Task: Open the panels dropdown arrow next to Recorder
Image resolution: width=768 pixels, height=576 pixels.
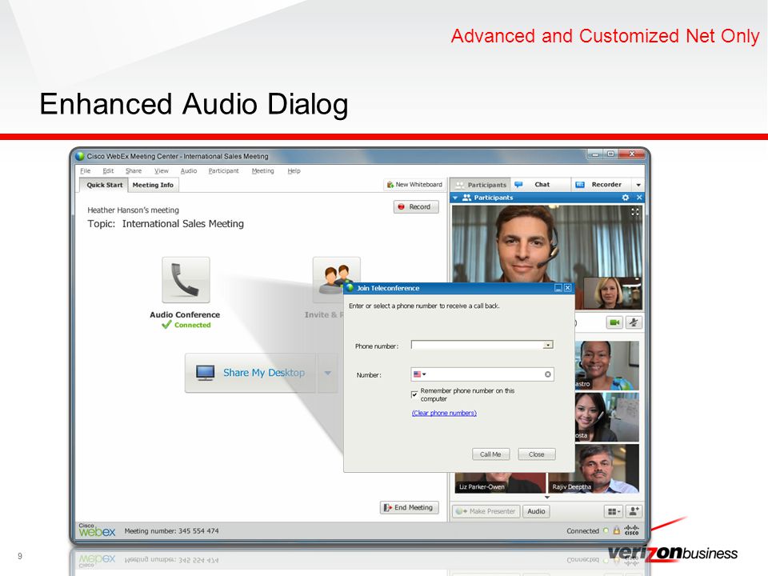Action: [638, 185]
